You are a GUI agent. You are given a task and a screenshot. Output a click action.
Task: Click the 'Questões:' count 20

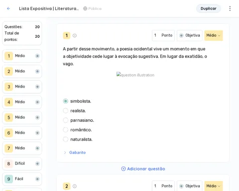coord(37,27)
